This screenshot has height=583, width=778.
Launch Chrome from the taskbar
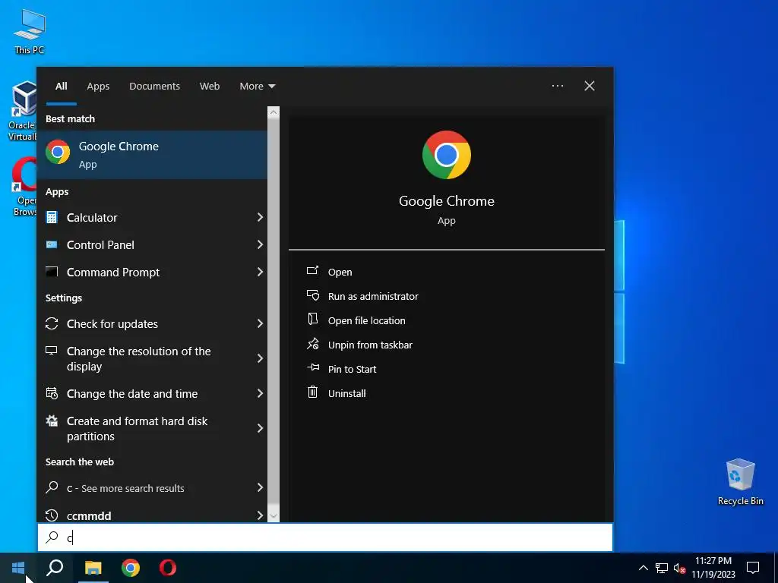coord(131,568)
